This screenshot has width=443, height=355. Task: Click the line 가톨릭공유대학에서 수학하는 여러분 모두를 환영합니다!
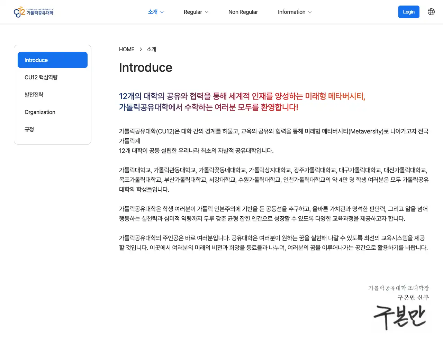coord(209,107)
